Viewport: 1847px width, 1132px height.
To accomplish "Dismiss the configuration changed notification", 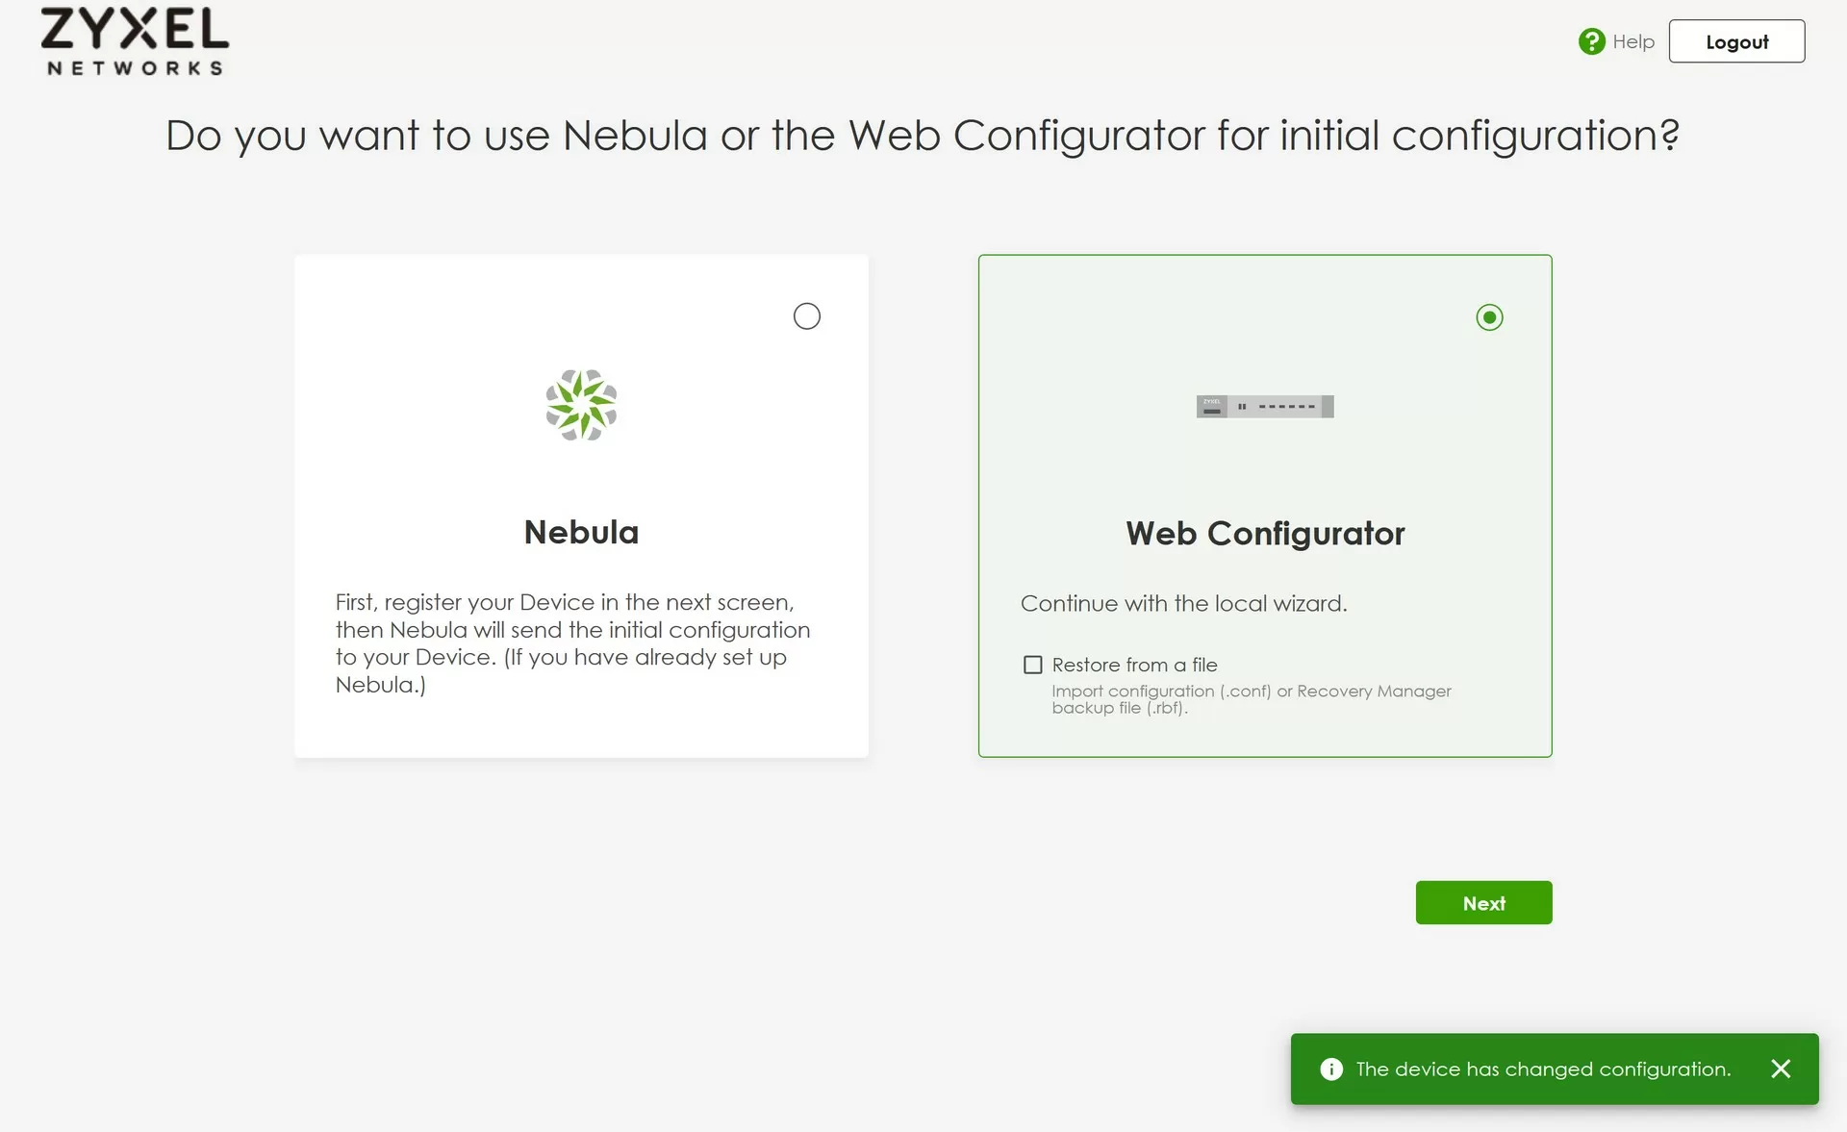I will pyautogui.click(x=1781, y=1069).
